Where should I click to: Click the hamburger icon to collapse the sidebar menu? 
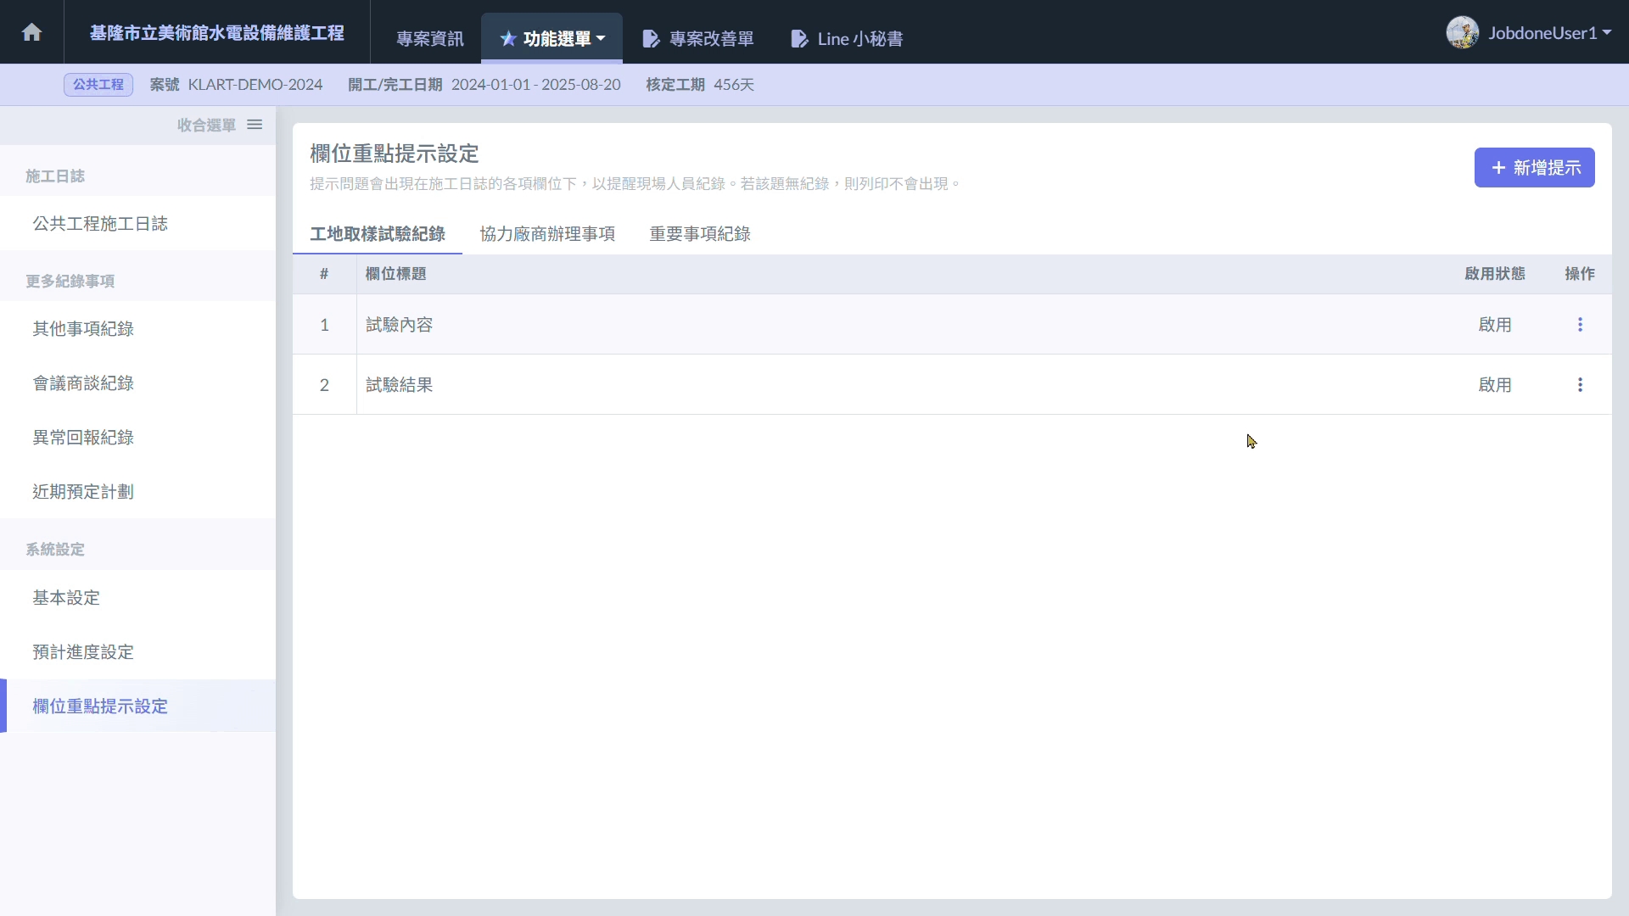point(255,125)
